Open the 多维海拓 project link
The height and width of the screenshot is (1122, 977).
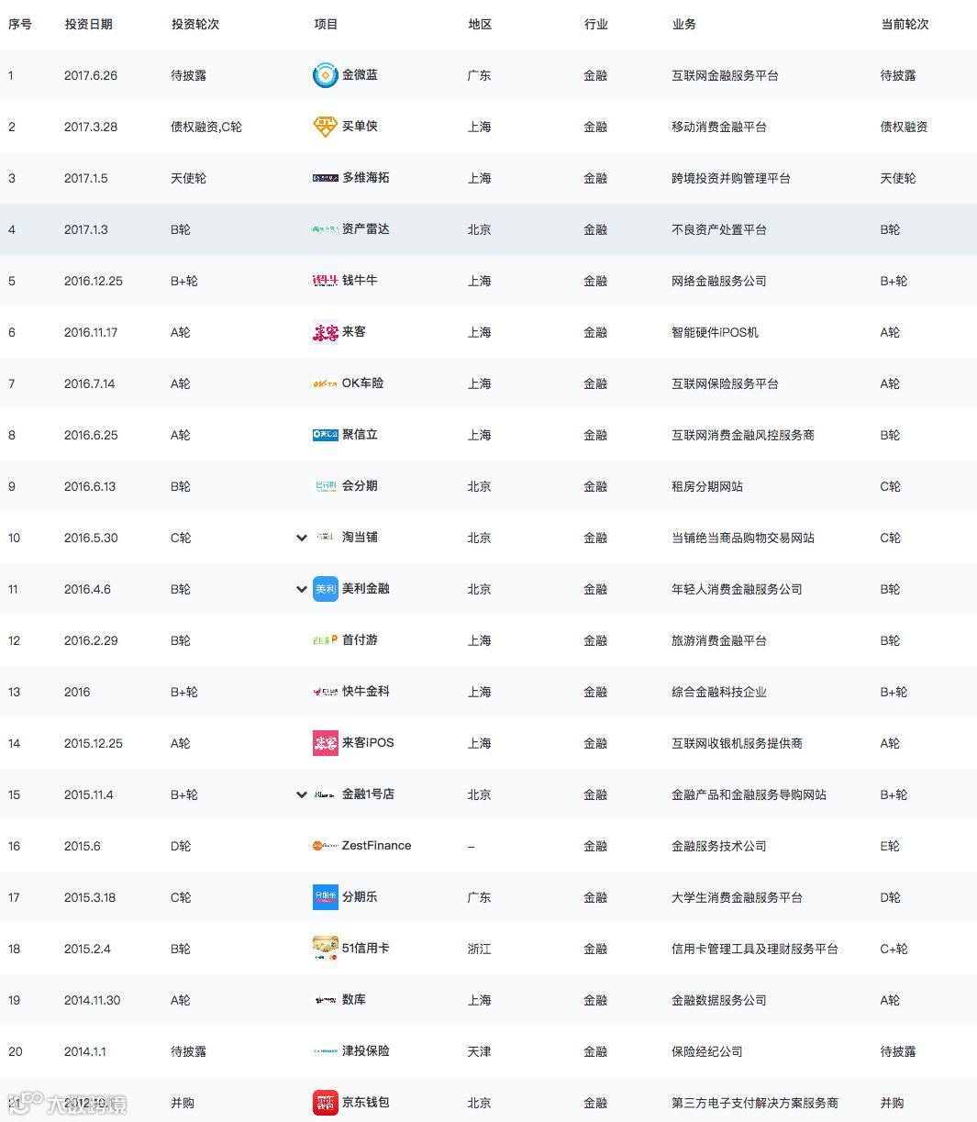click(366, 178)
